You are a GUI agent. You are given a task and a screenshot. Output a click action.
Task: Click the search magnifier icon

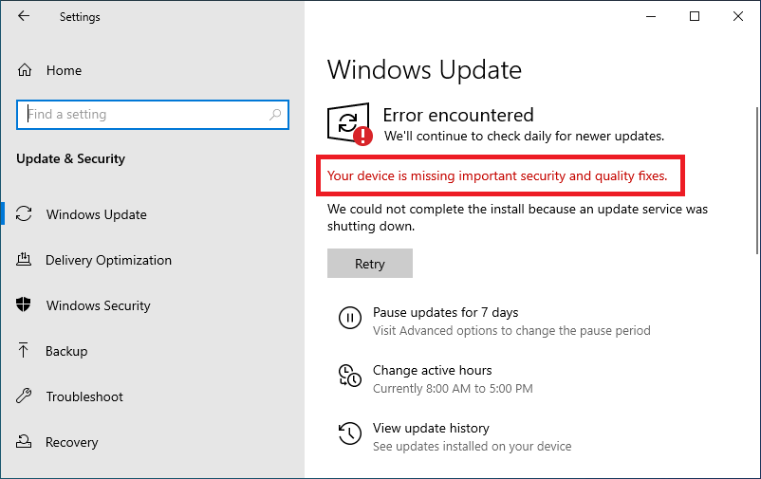(x=275, y=115)
